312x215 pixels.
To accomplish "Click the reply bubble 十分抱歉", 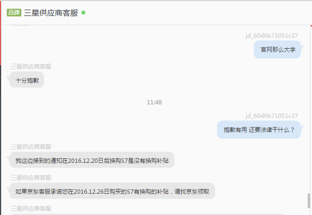I will tap(27, 80).
